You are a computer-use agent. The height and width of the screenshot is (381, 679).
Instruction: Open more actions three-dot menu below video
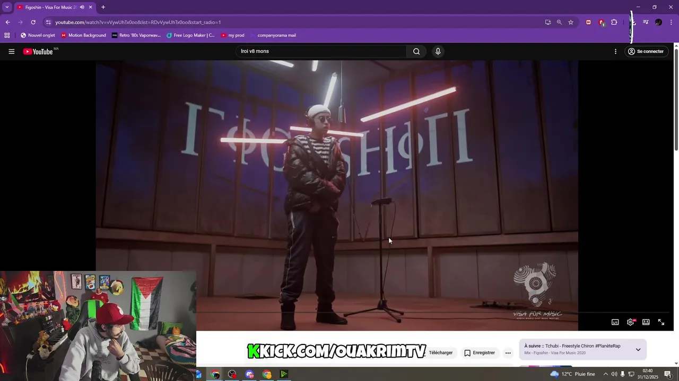pos(508,353)
